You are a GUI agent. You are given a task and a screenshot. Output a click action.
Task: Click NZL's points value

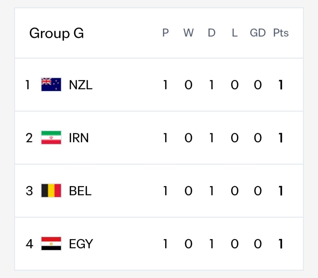(x=281, y=85)
